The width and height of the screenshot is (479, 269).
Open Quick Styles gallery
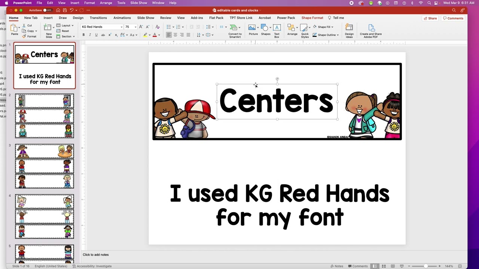point(305,31)
